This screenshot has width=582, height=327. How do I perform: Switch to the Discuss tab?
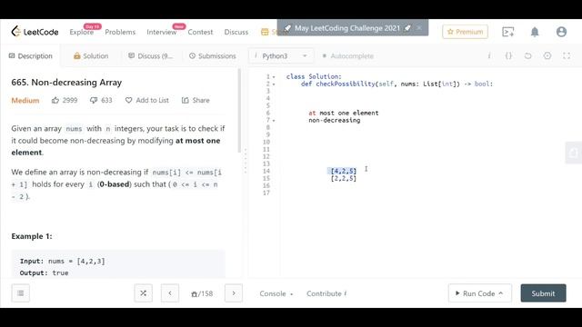pos(150,56)
